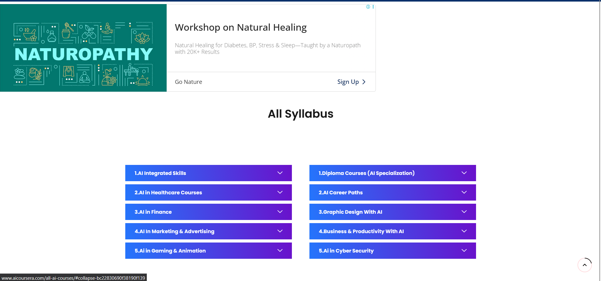601x281 pixels.
Task: Click the scroll-to-top arrow button
Action: (x=584, y=265)
